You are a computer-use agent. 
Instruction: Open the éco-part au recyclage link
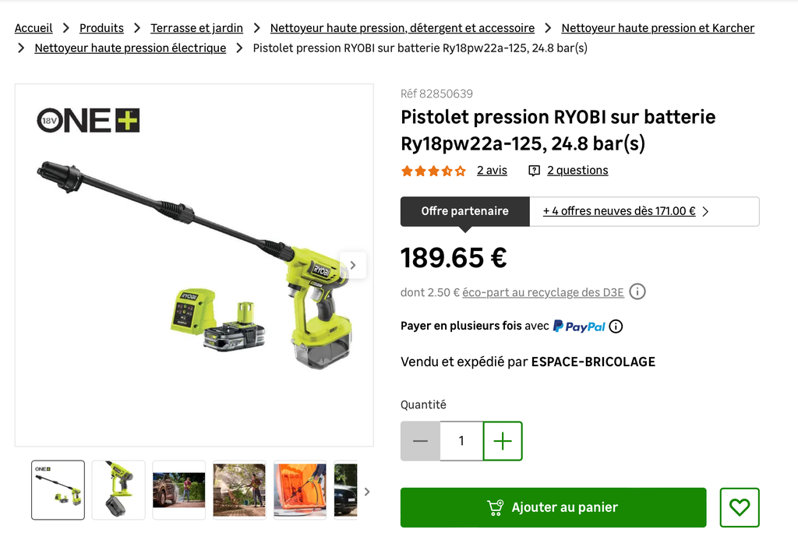click(x=543, y=292)
